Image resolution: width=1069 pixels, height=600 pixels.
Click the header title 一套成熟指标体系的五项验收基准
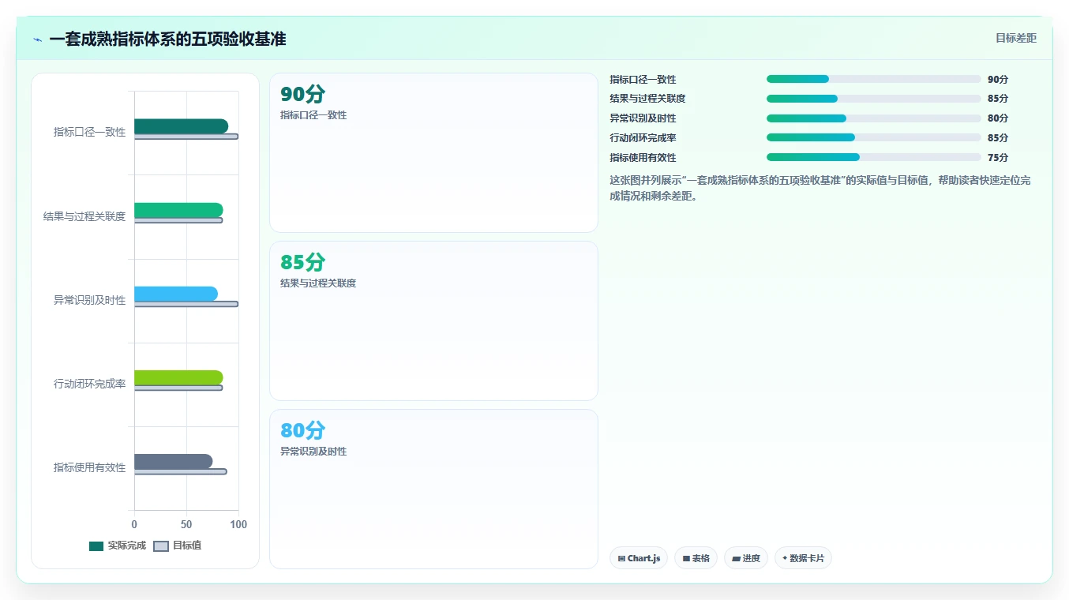[167, 39]
